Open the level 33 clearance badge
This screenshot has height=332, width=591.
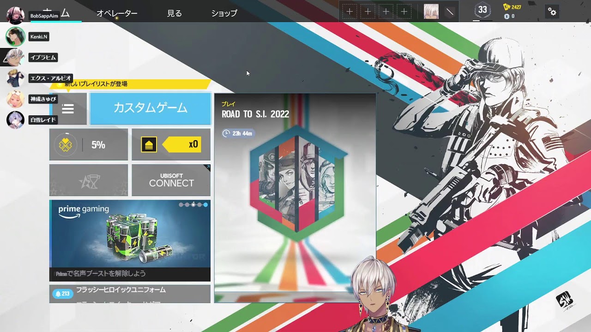(x=482, y=10)
